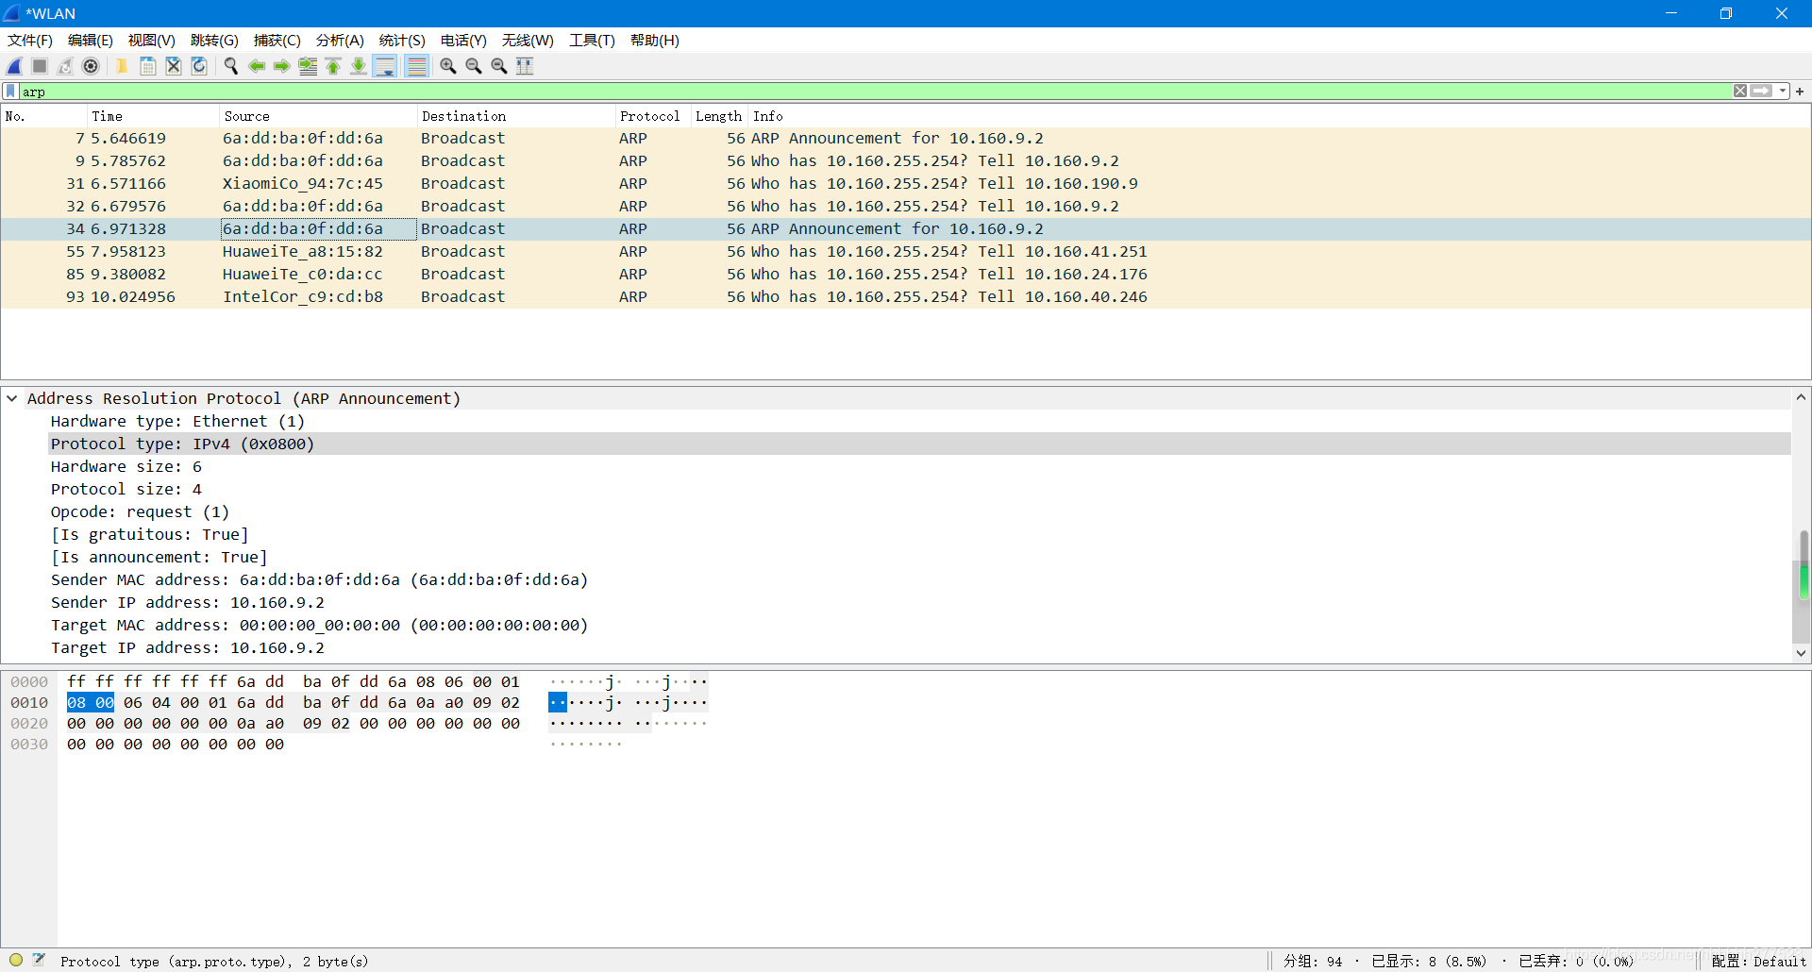The image size is (1812, 972).
Task: Restart the current capture
Action: click(x=65, y=66)
